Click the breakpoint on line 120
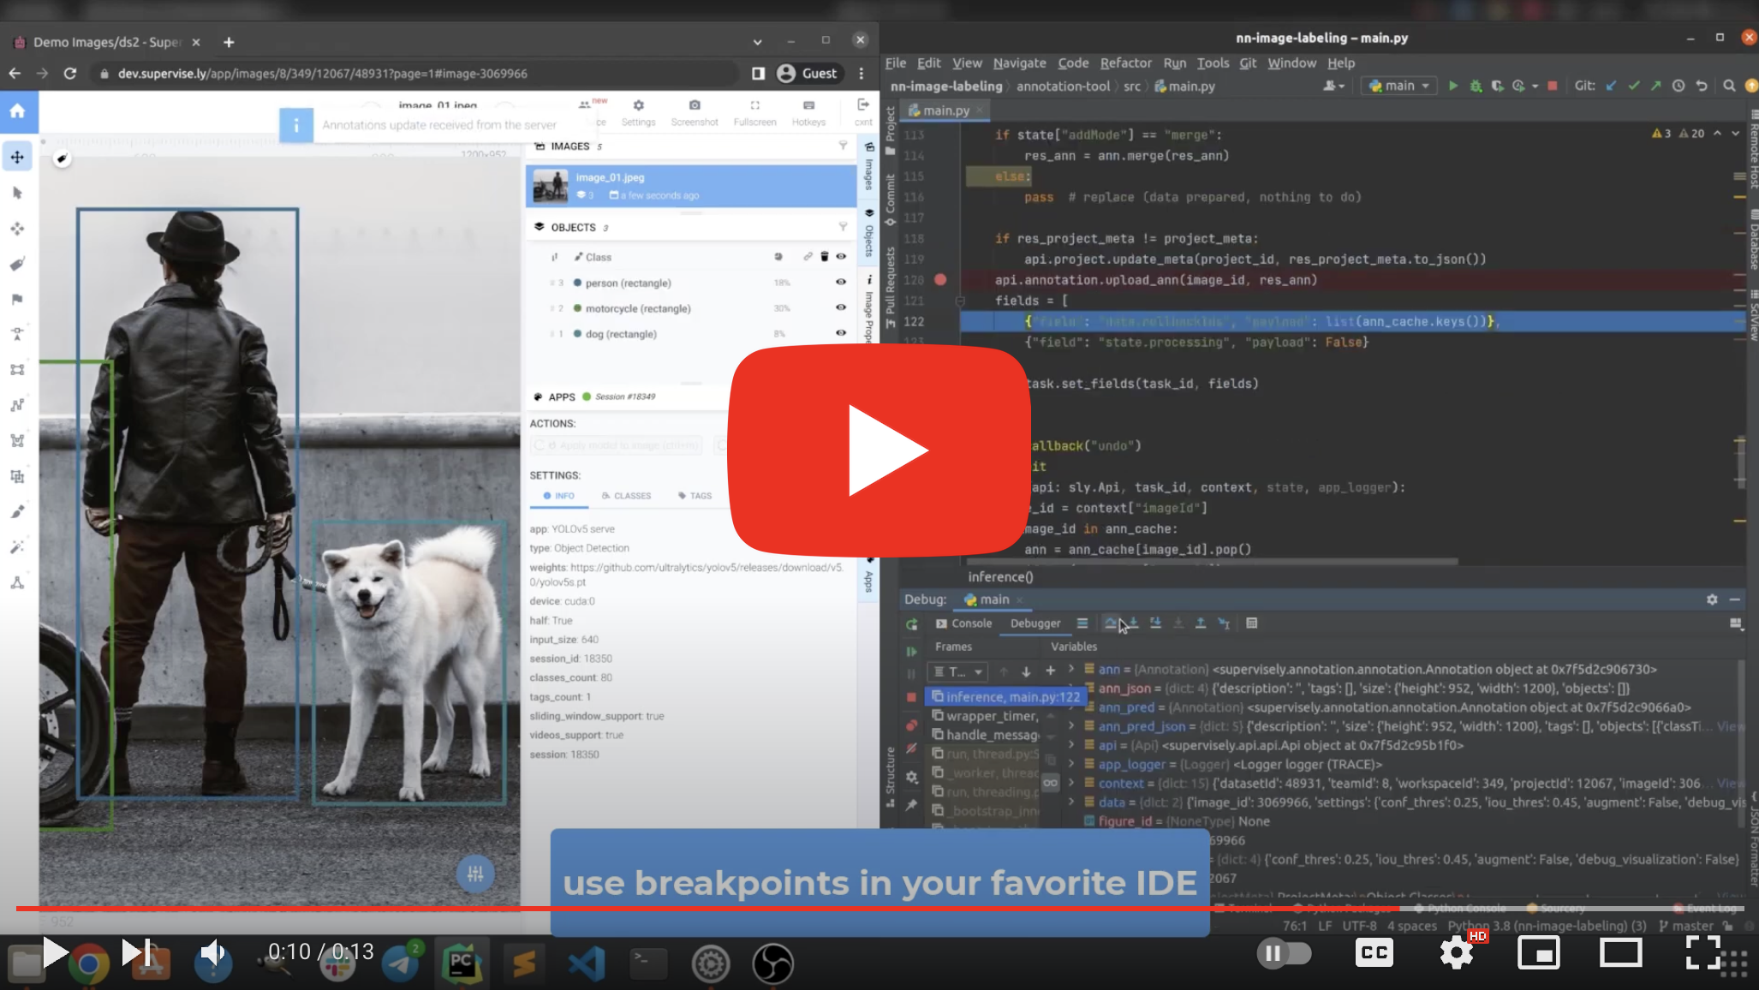This screenshot has width=1759, height=990. click(x=940, y=279)
